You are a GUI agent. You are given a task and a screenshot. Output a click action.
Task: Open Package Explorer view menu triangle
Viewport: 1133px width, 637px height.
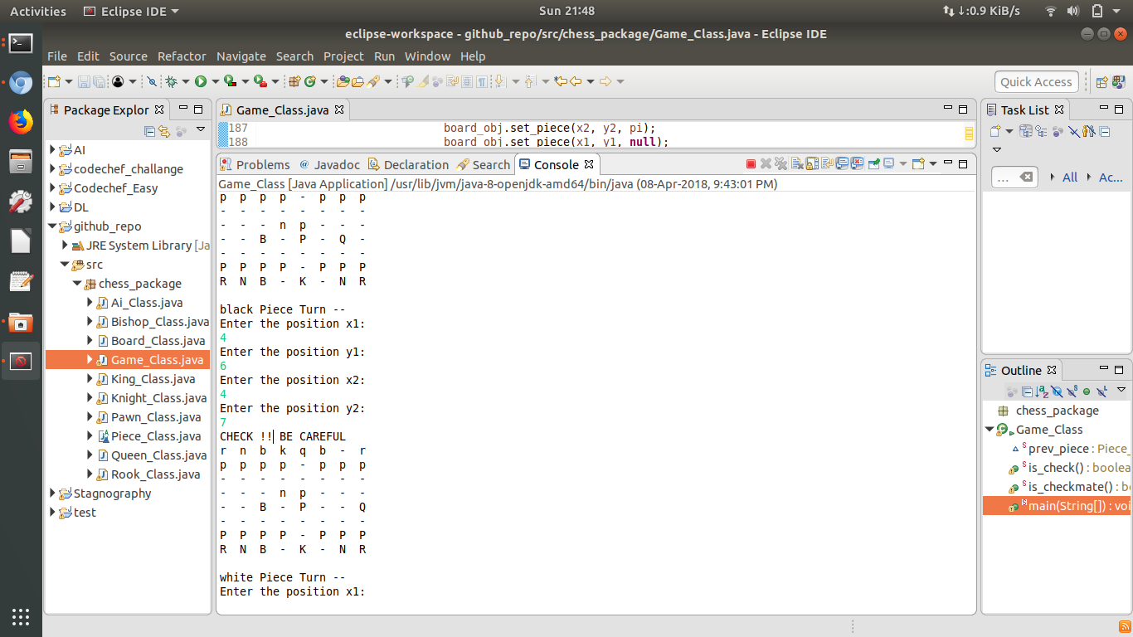coord(201,129)
